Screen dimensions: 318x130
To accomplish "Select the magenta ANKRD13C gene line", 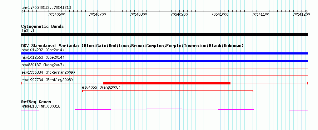I will [164, 110].
